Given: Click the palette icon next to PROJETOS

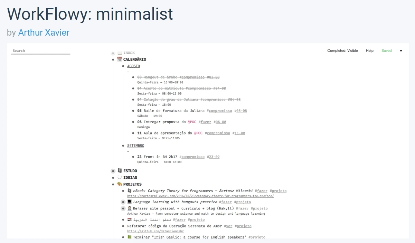Looking at the screenshot, I should 120,184.
